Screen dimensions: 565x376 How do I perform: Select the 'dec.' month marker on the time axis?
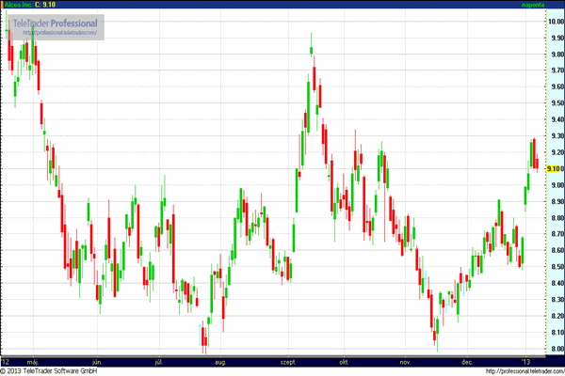pyautogui.click(x=466, y=361)
